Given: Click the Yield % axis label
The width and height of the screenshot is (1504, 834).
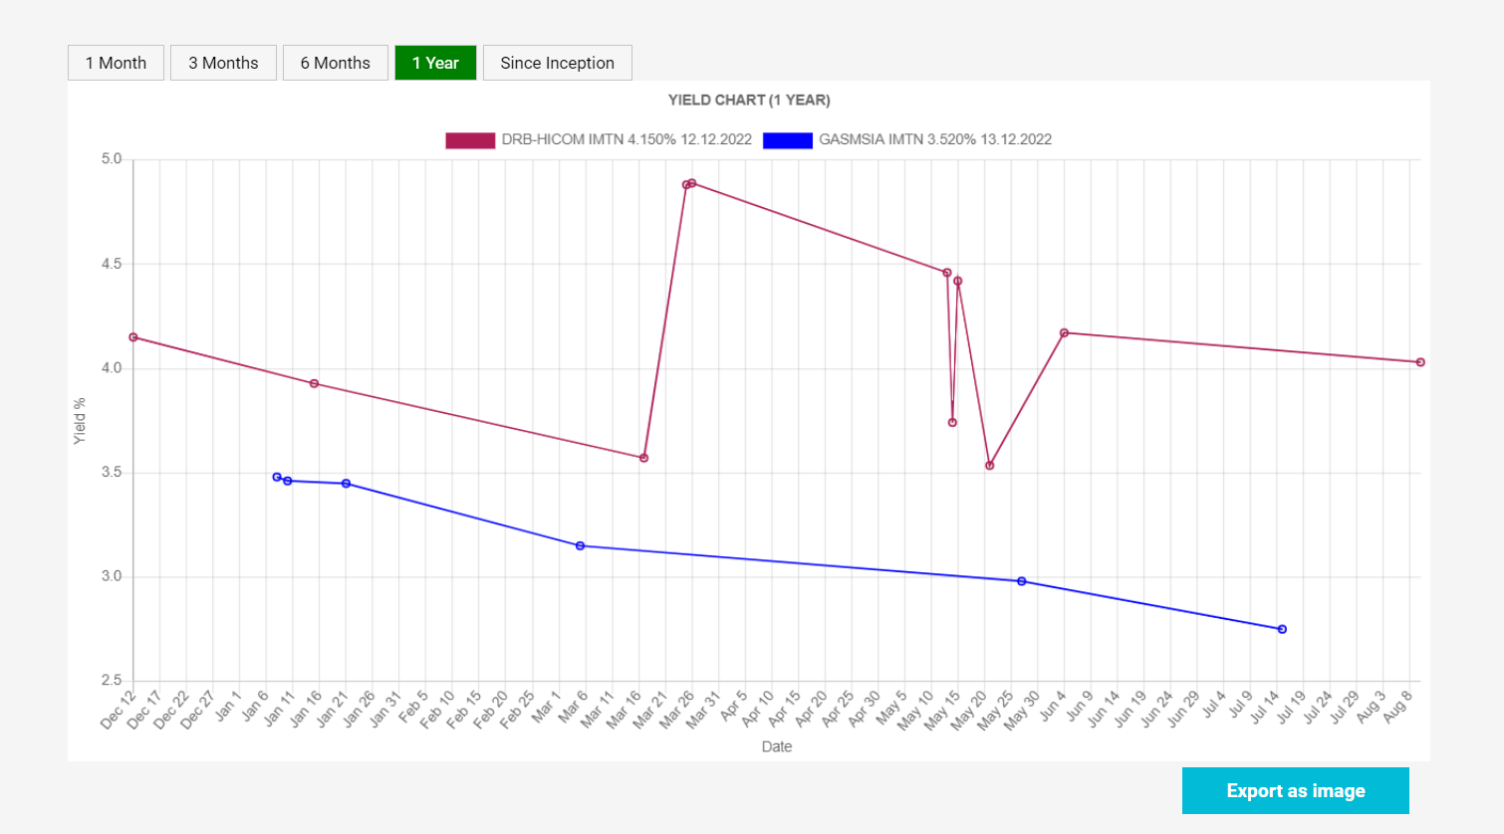Looking at the screenshot, I should pos(80,421).
